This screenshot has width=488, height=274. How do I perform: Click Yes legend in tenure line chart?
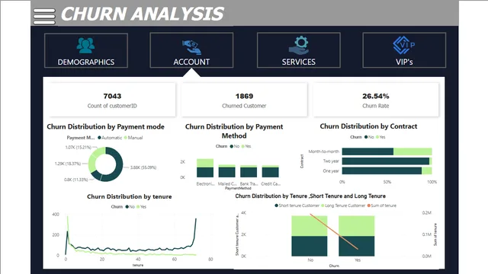click(x=141, y=206)
